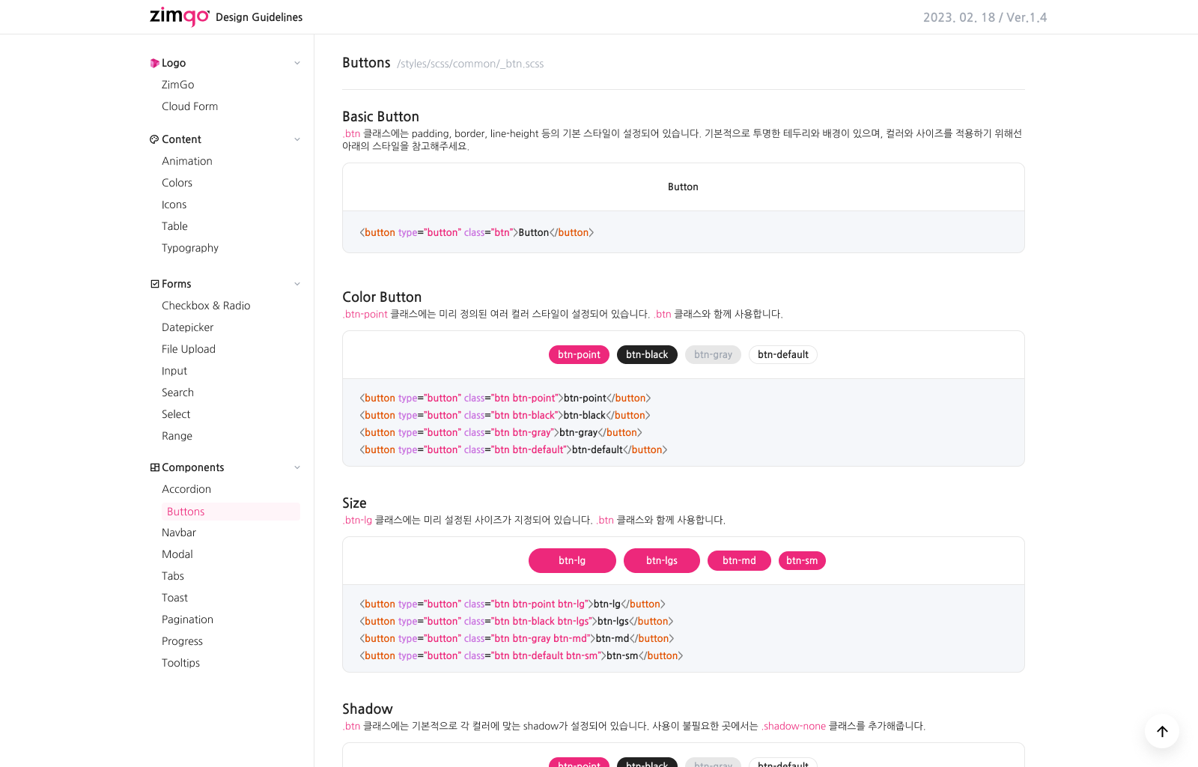Click the Logo section cube icon
The height and width of the screenshot is (767, 1198).
tap(154, 64)
